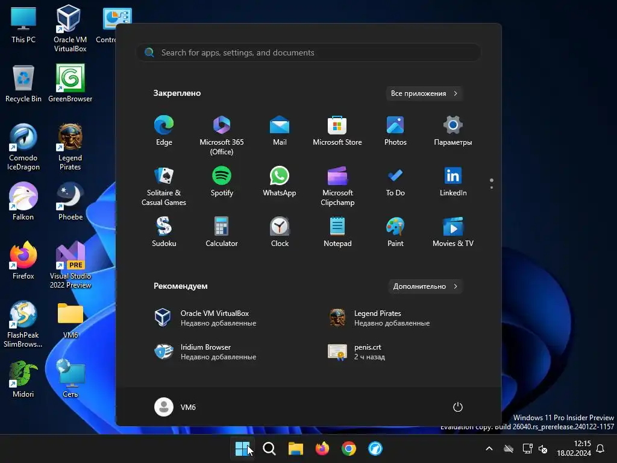Go to next pinned apps page dot

tap(492, 187)
